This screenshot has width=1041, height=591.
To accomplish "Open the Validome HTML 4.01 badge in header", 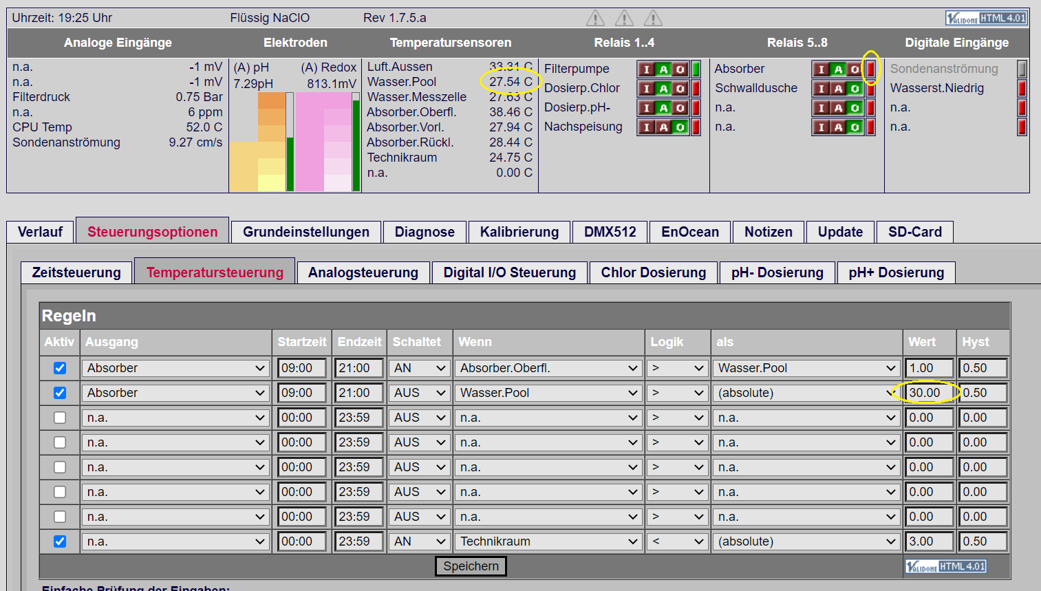I will 986,18.
